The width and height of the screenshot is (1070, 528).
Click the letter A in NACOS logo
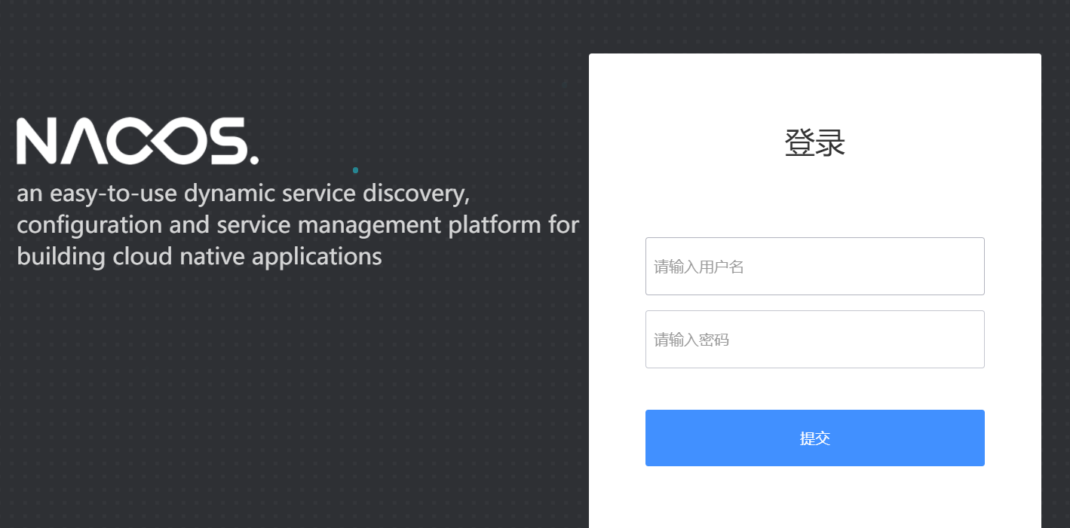click(84, 141)
